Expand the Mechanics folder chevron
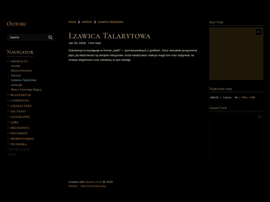Image resolution: width=270 pixels, height=202 pixels. (8, 128)
